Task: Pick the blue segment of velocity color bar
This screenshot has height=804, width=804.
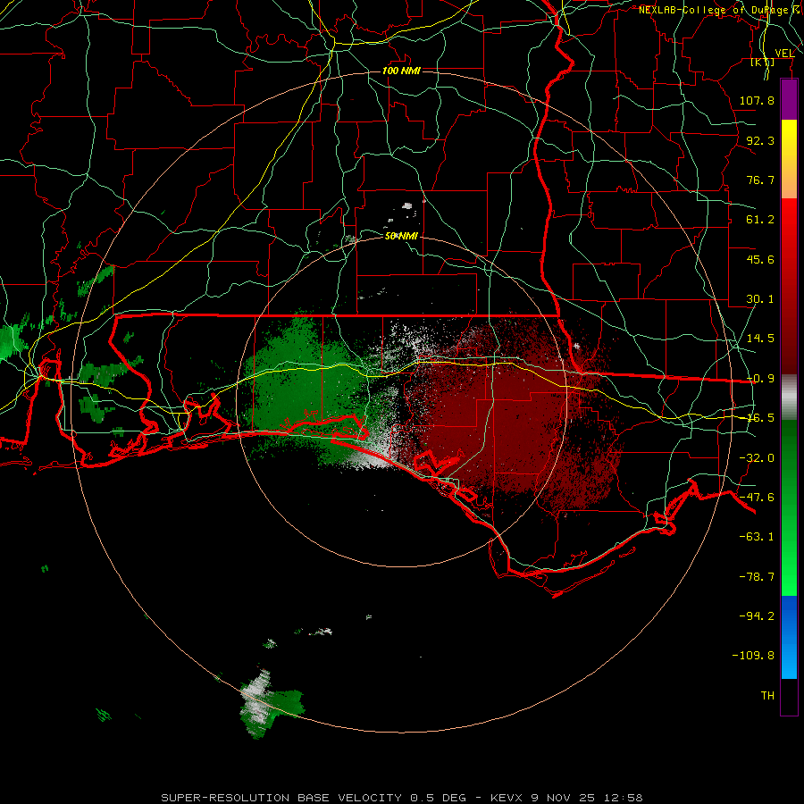Action: [789, 637]
